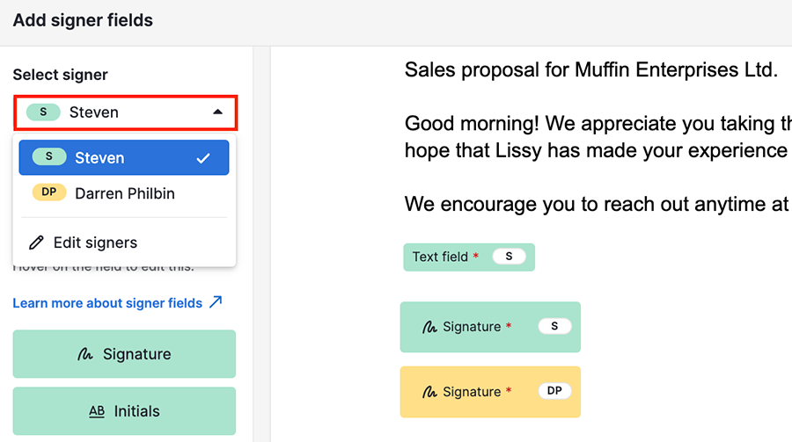Image resolution: width=792 pixels, height=442 pixels.
Task: Click the squiggle icon on the sidebar Signature button
Action: (x=84, y=354)
